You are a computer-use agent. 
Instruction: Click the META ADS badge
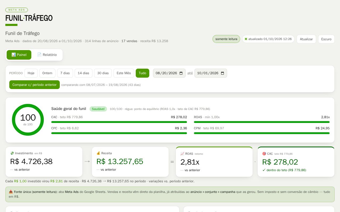(x=16, y=10)
